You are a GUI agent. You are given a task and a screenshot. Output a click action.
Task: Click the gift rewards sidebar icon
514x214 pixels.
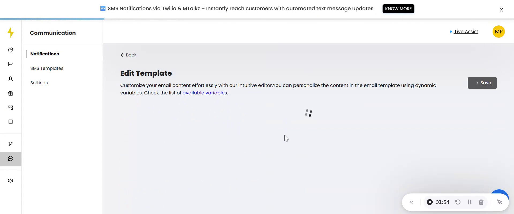[x=10, y=93]
